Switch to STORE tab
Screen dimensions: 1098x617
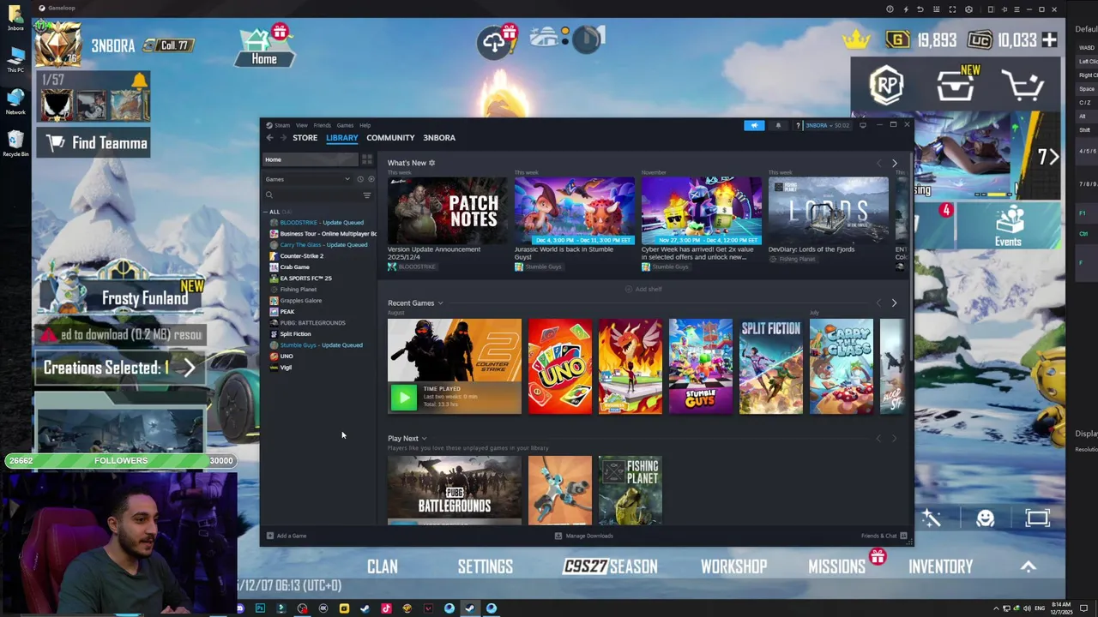click(305, 137)
